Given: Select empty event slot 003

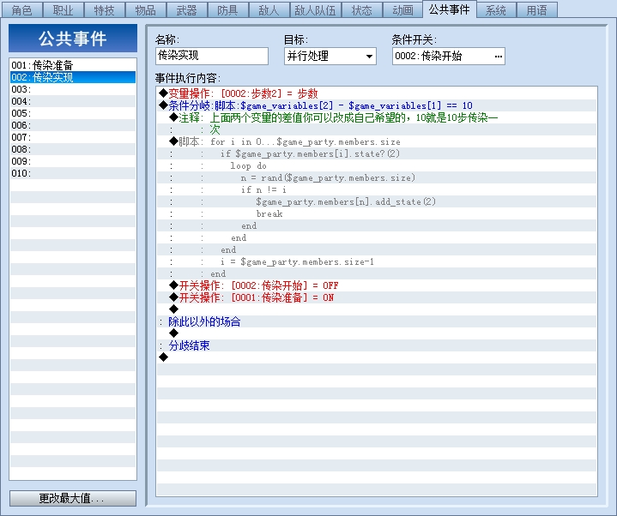Looking at the screenshot, I should click(x=73, y=89).
